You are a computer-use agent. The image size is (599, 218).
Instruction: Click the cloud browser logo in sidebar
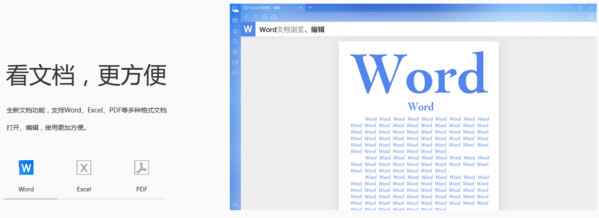235,8
